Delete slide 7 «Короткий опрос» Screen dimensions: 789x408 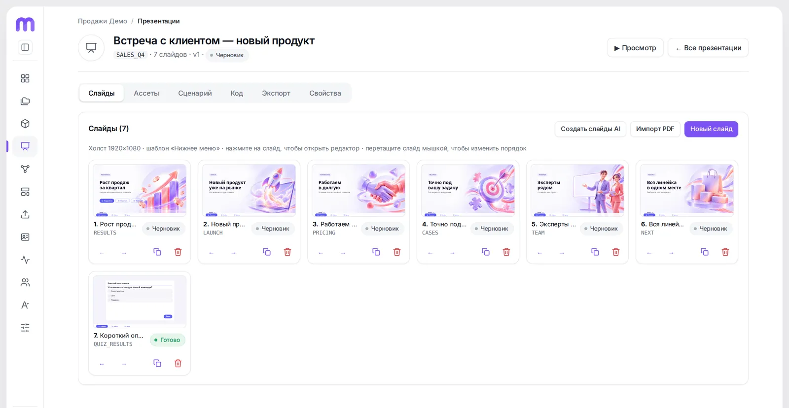(178, 363)
